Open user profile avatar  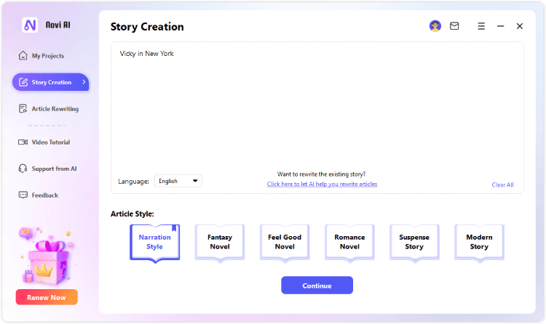click(x=435, y=26)
